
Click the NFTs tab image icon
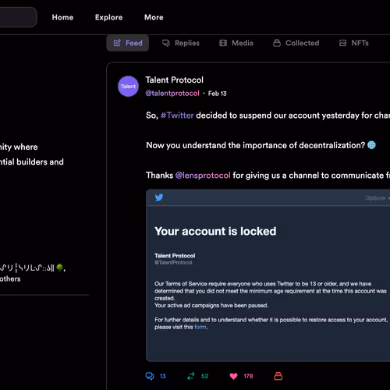[x=342, y=43]
